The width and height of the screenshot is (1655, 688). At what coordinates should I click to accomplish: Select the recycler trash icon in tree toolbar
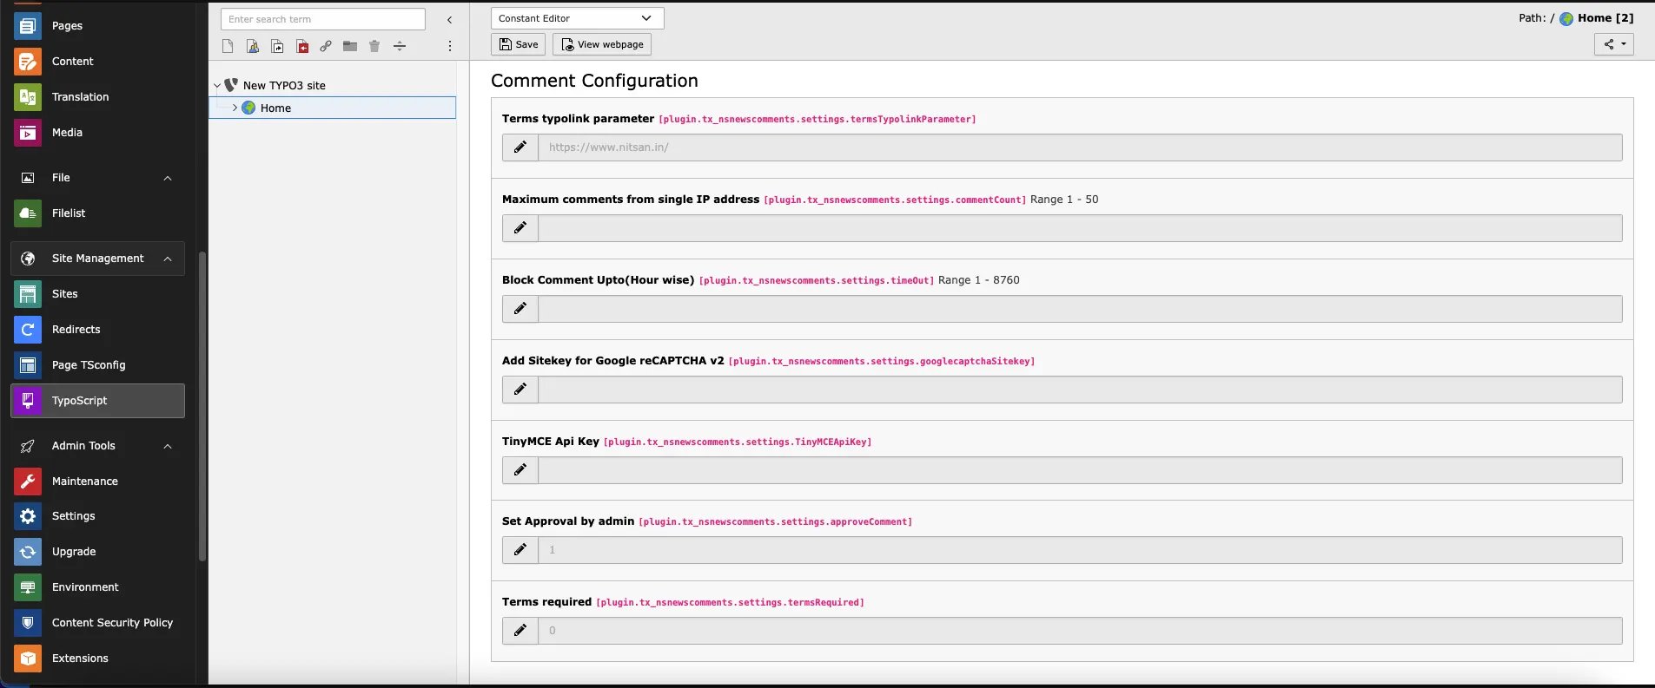(x=374, y=46)
